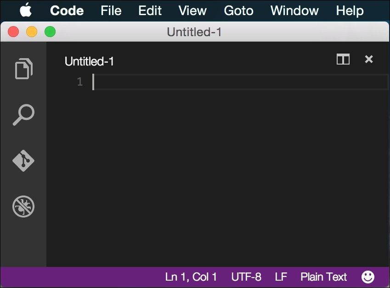
Task: Show the Git source control panel
Action: 23,161
